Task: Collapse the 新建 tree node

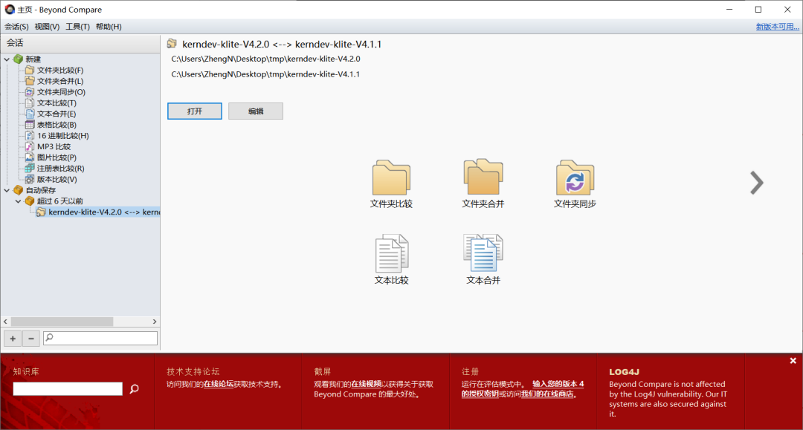Action: pyautogui.click(x=7, y=59)
